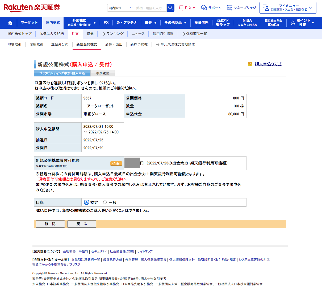This screenshot has height=295, width=322.
Task: Expand the 外国株式 menu
Action: coord(81,23)
